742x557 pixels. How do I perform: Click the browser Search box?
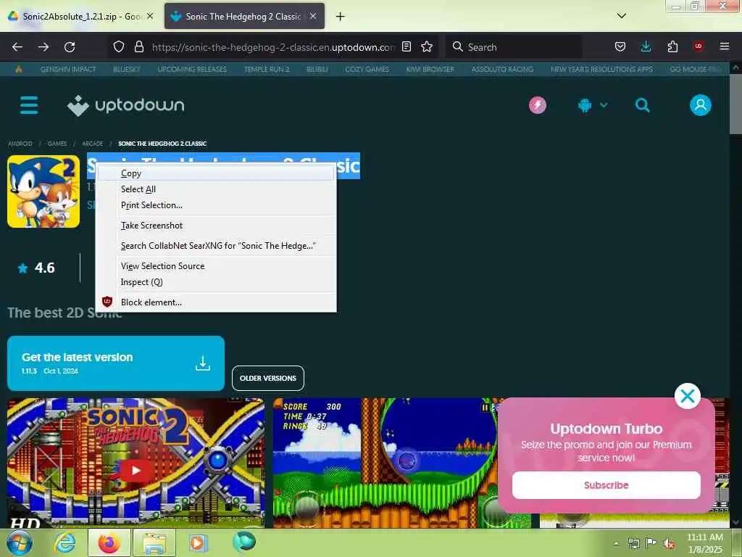[x=514, y=47]
